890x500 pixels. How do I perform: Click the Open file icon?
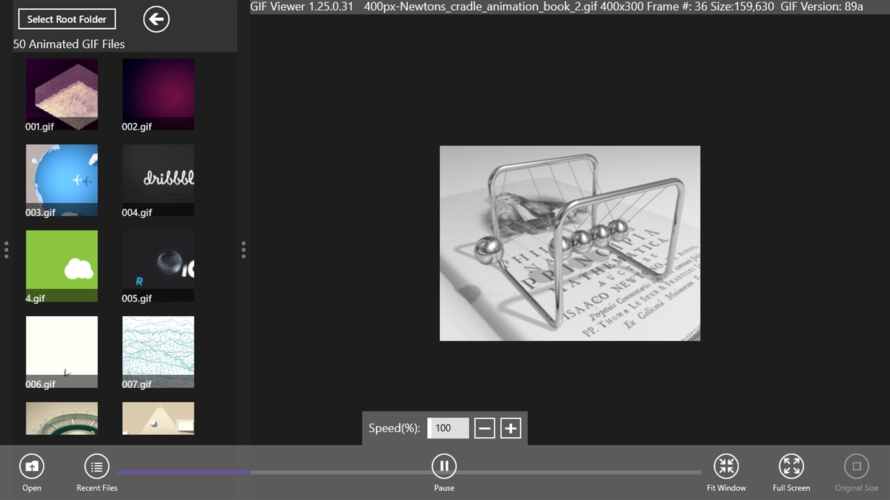point(31,467)
